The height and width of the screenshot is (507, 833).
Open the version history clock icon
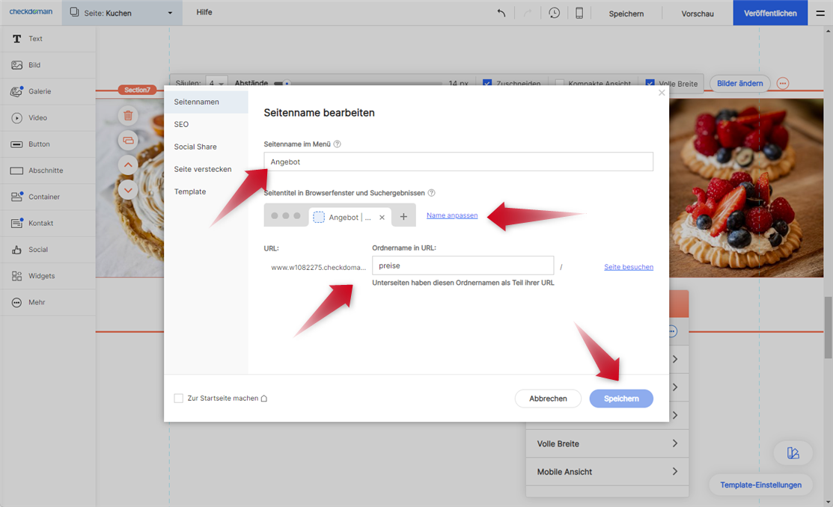click(554, 13)
